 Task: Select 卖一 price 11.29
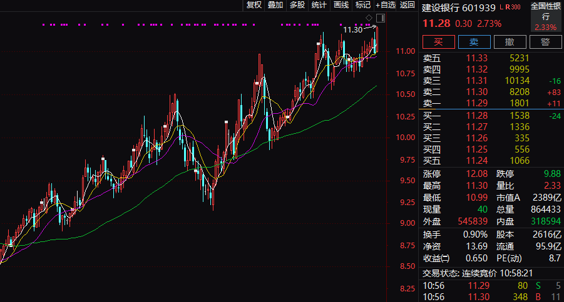point(477,103)
